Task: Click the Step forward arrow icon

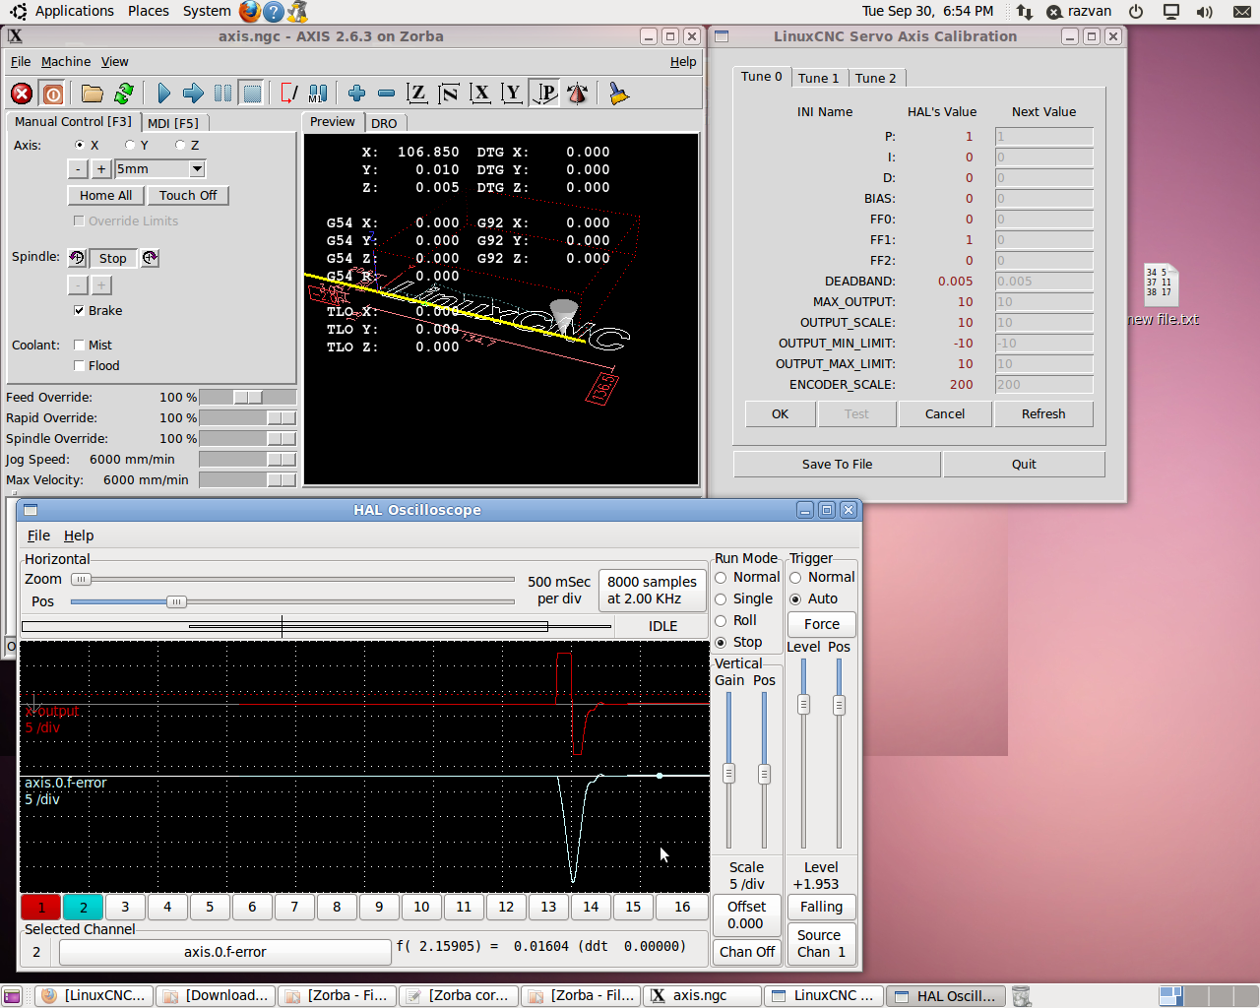Action: pyautogui.click(x=193, y=94)
